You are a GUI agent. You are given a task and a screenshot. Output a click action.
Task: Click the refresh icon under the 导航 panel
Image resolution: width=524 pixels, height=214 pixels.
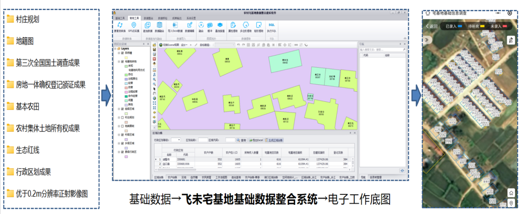point(402,170)
